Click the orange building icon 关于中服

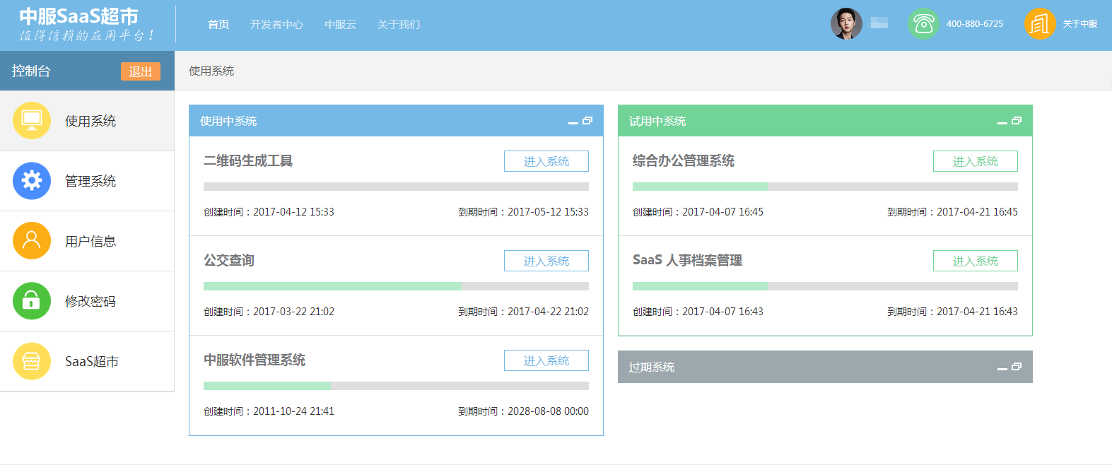(1040, 24)
